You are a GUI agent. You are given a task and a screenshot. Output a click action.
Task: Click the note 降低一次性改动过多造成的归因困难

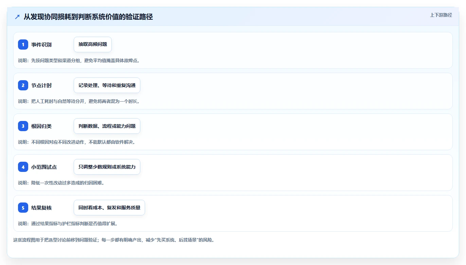61,183
